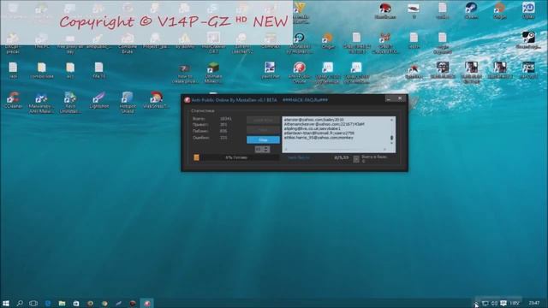The image size is (548, 308).
Task: Open the Steam desktop shortcut
Action: (x=471, y=10)
